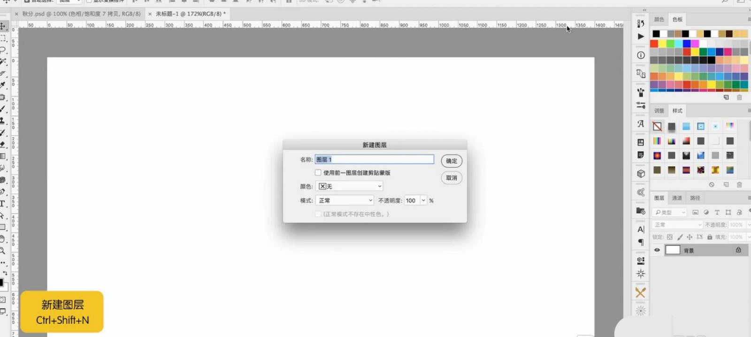The image size is (751, 337).
Task: Open the 颜色 color label dropdown
Action: tap(349, 186)
